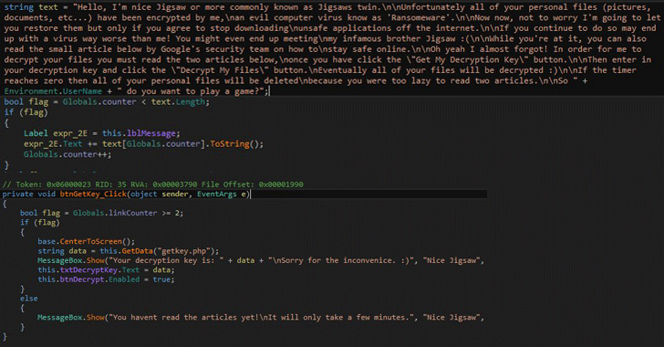Click the CenterToScreen method call
The height and width of the screenshot is (347, 664).
[90, 241]
